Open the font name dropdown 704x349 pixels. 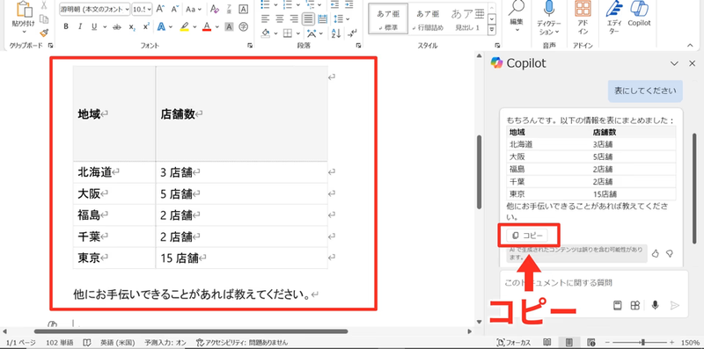pos(128,9)
